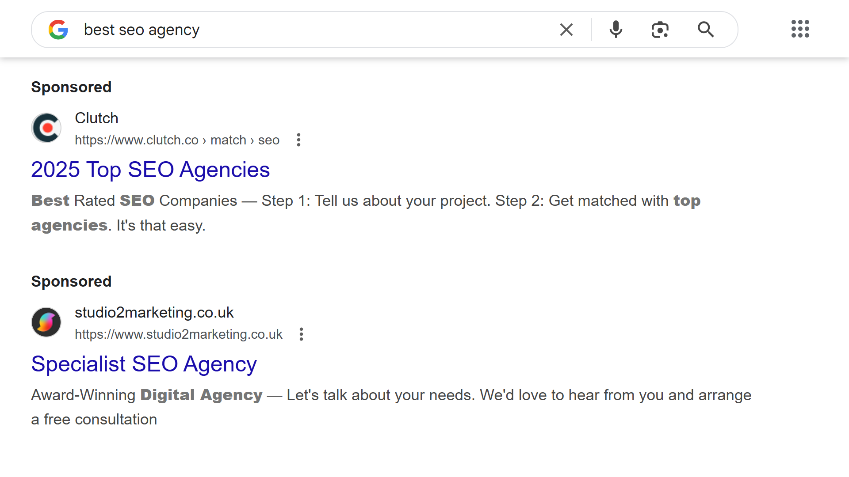Viewport: 849px width, 477px height.
Task: Click inside the search input field
Action: tap(310, 30)
